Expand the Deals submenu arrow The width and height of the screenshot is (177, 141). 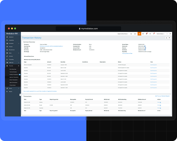click(19, 53)
